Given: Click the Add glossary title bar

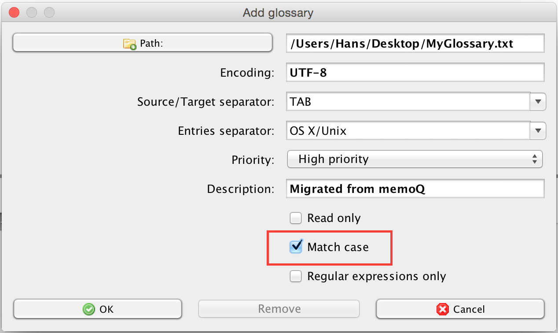Looking at the screenshot, I should coord(278,12).
